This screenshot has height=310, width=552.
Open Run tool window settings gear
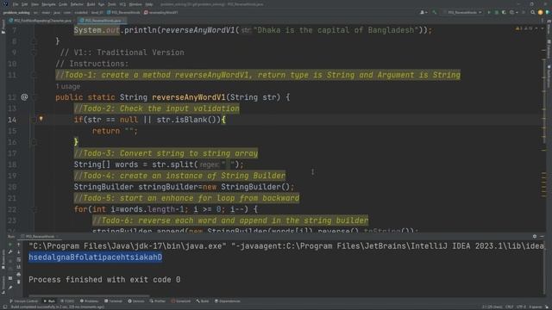coord(535,237)
